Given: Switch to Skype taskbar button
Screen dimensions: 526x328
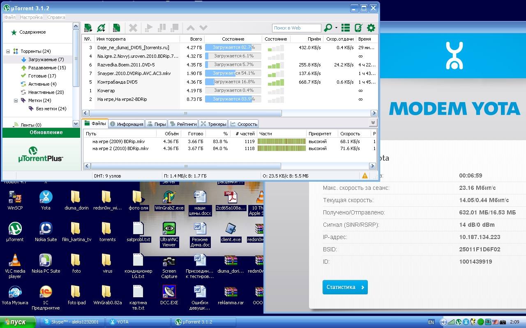Looking at the screenshot, I should tap(72, 322).
